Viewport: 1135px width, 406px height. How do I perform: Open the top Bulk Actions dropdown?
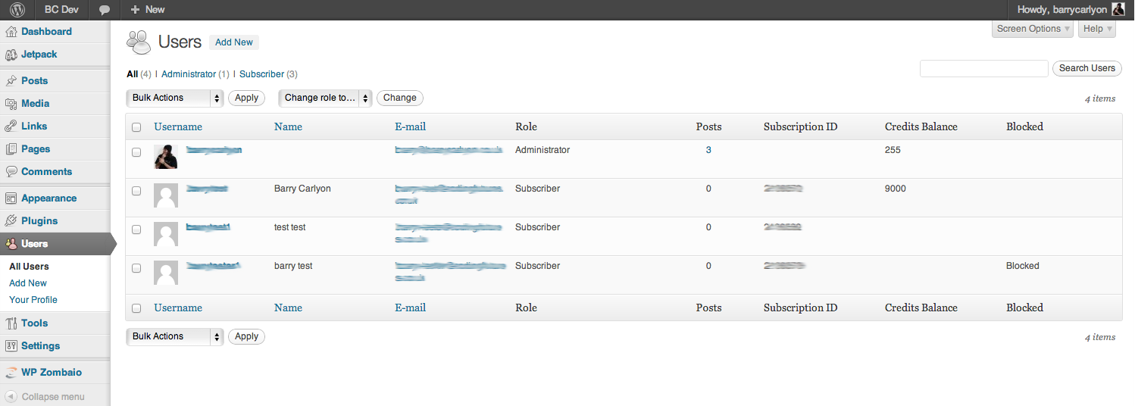point(175,98)
